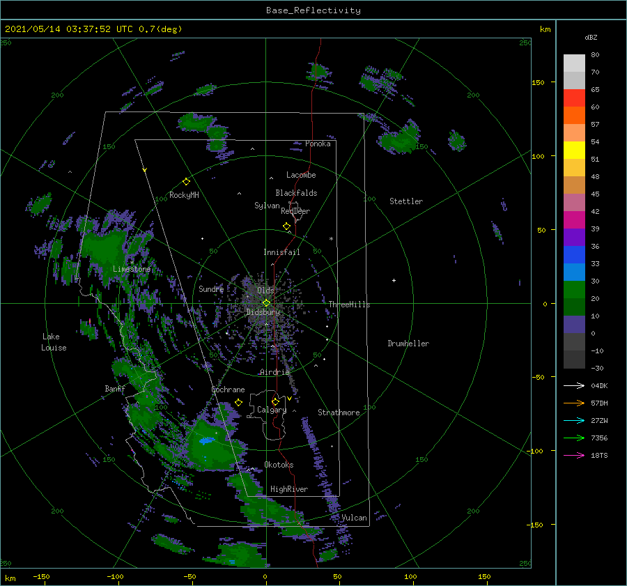
Task: Click the dBZ legend heading
Action: [x=591, y=37]
